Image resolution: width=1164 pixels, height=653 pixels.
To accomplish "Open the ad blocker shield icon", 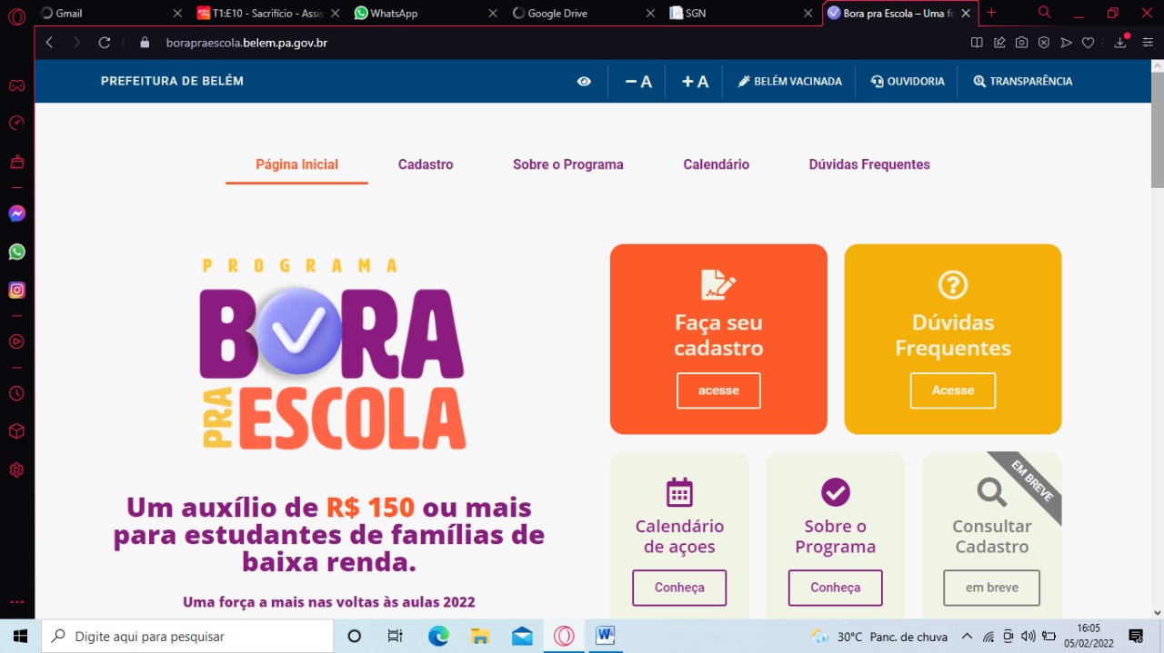I will coord(1044,42).
